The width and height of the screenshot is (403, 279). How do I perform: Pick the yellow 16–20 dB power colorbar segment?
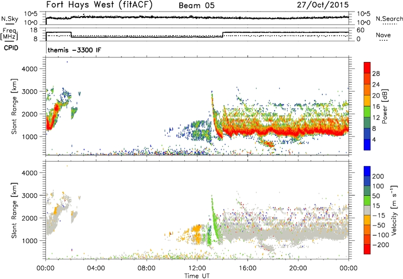pos(367,101)
